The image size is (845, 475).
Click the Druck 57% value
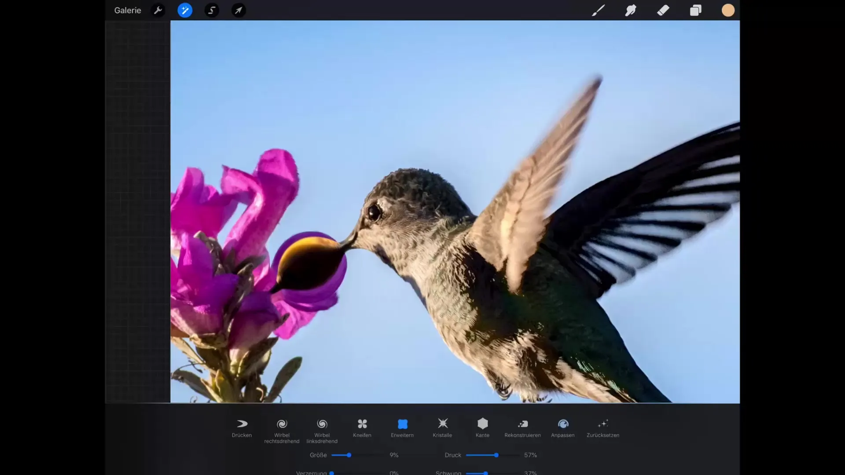click(530, 455)
